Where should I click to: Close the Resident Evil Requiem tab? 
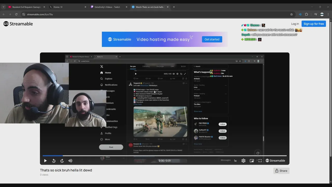(x=44, y=7)
